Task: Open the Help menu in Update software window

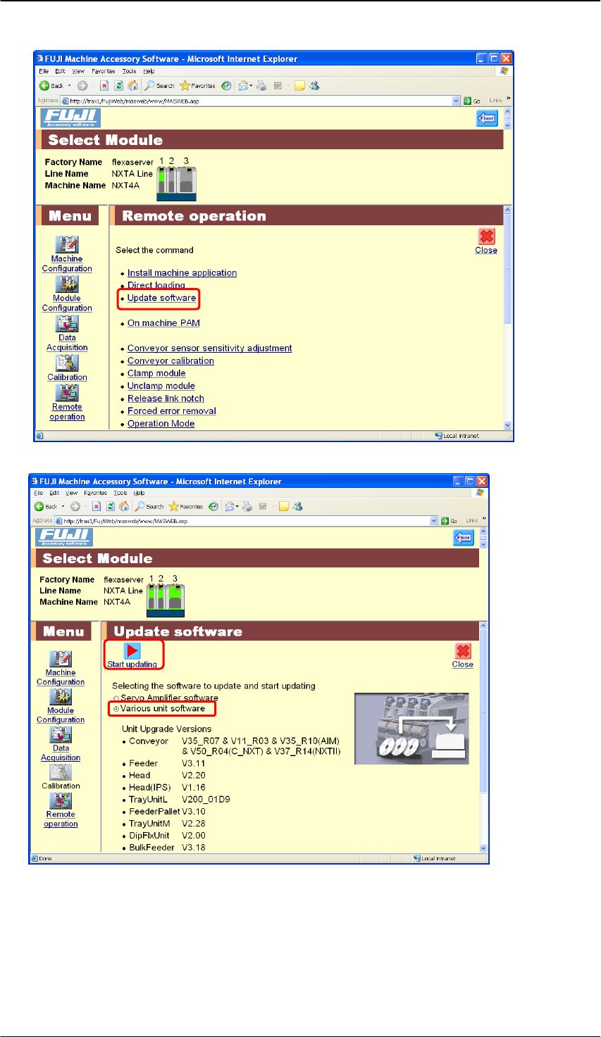Action: point(139,493)
